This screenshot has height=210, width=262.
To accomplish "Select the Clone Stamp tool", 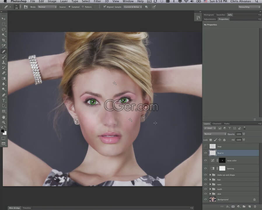I will (x=4, y=62).
